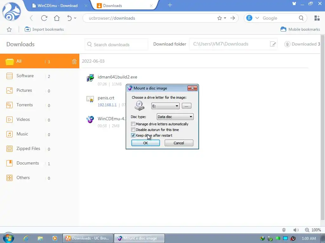Image resolution: width=325 pixels, height=243 pixels.
Task: Uncheck Keep drive after restart
Action: [x=133, y=135]
